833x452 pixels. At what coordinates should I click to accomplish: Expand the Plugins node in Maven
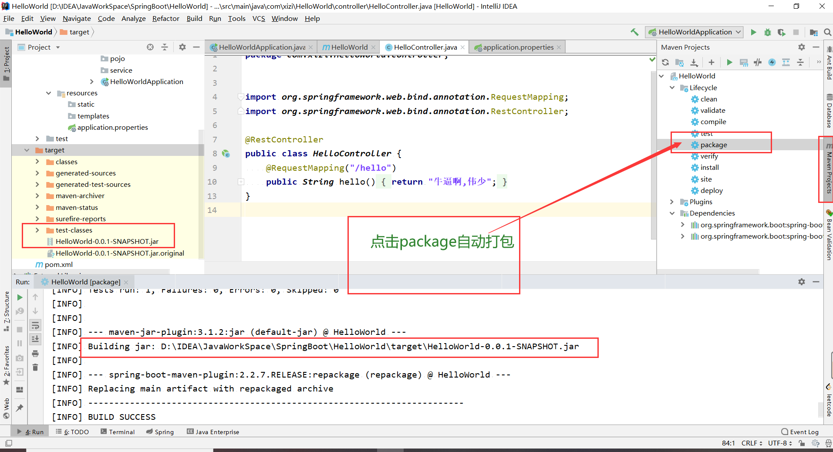click(672, 202)
